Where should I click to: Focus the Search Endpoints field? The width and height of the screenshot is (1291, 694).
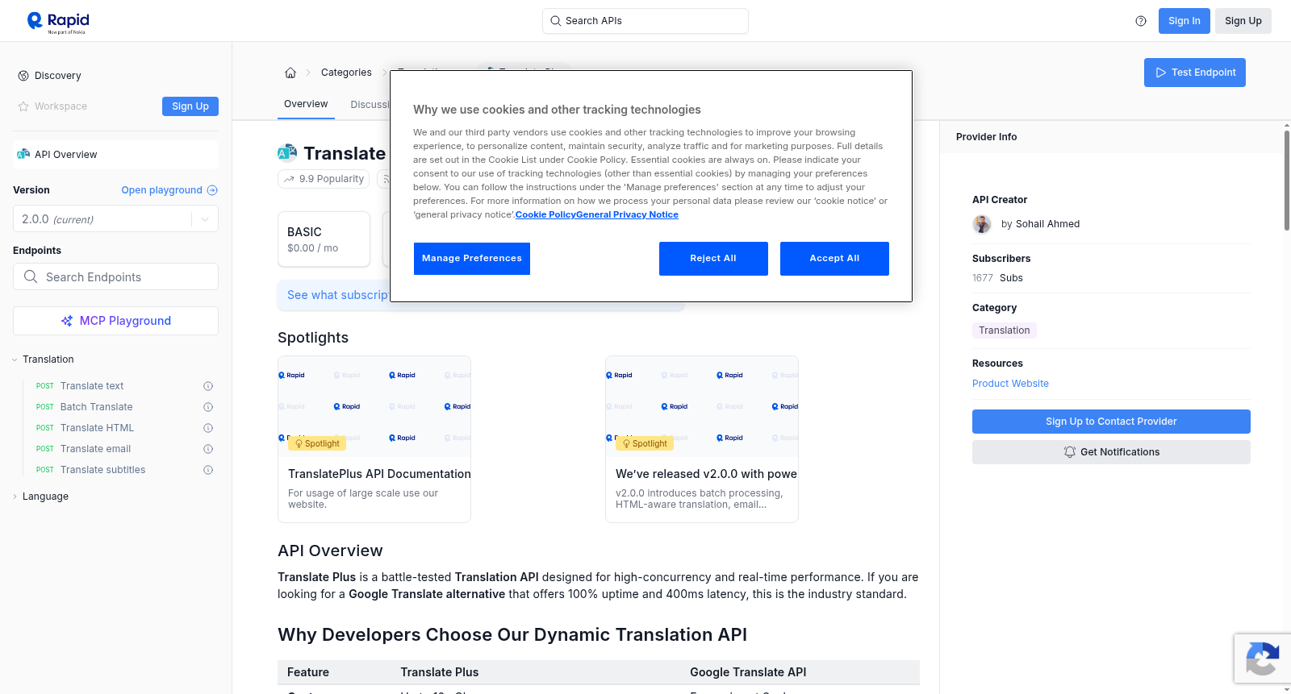tap(115, 276)
